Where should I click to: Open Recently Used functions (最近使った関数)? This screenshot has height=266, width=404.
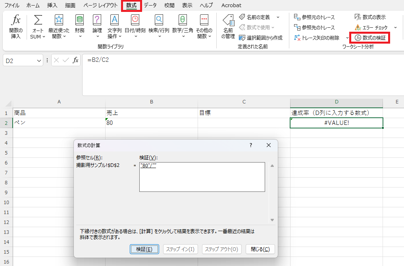(59, 27)
